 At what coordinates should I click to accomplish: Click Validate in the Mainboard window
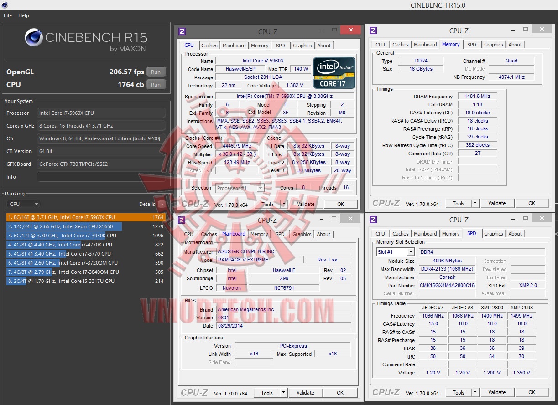pos(305,393)
